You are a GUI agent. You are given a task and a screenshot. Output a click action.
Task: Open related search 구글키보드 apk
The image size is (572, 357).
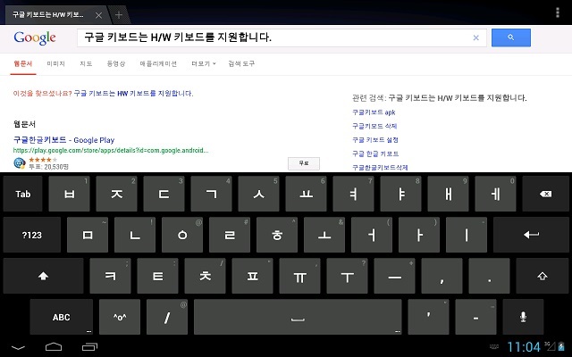(374, 112)
